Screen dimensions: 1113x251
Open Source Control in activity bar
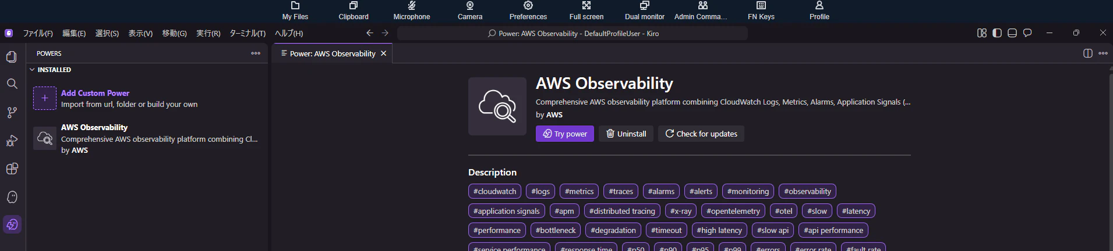[x=12, y=112]
